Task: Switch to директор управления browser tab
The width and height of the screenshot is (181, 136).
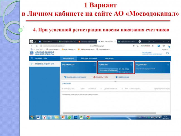Action: 87,42
